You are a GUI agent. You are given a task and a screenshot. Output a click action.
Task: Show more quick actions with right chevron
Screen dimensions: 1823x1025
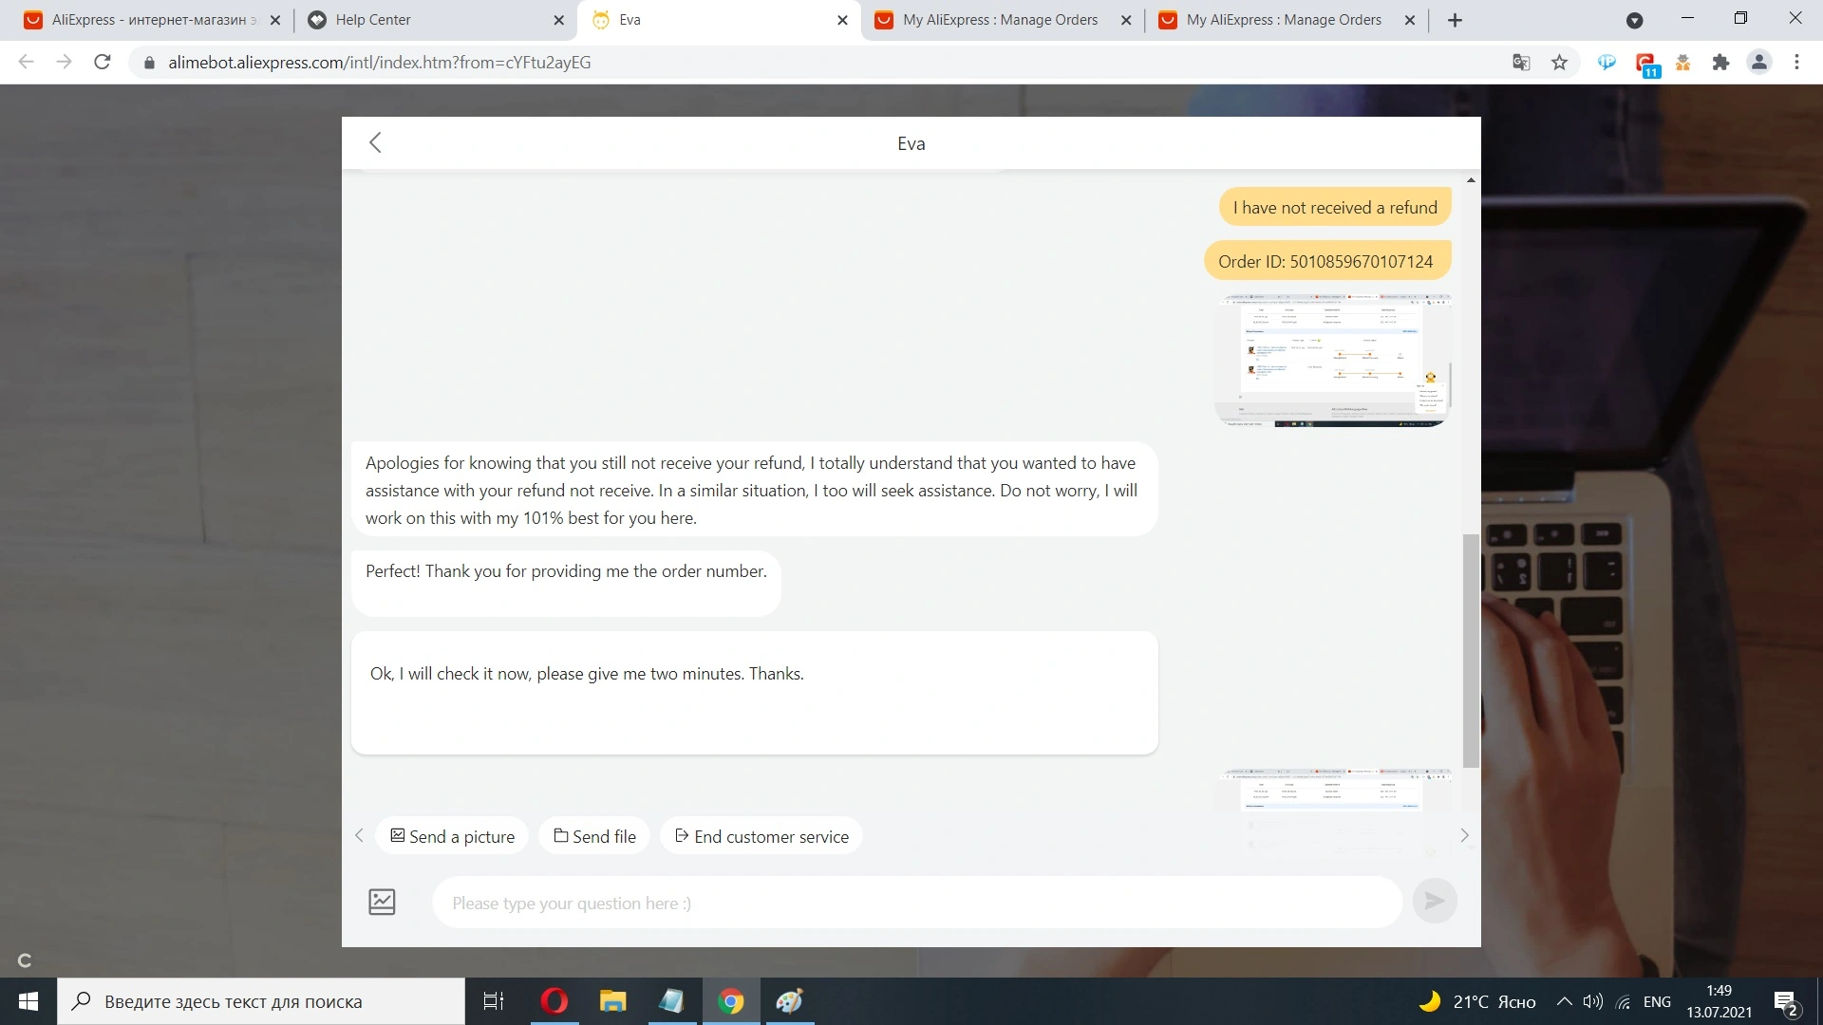[1464, 836]
